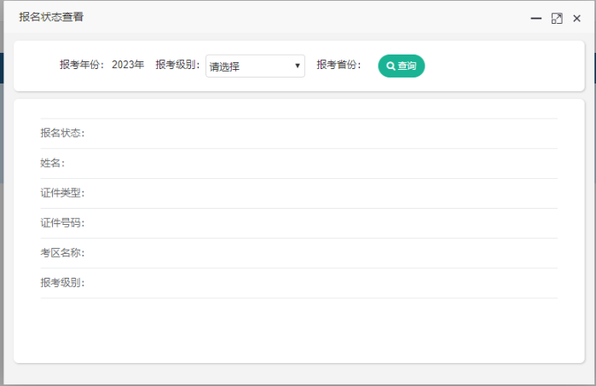Click the 证件号码 result row
Viewport: 596px width, 386px height.
click(298, 222)
